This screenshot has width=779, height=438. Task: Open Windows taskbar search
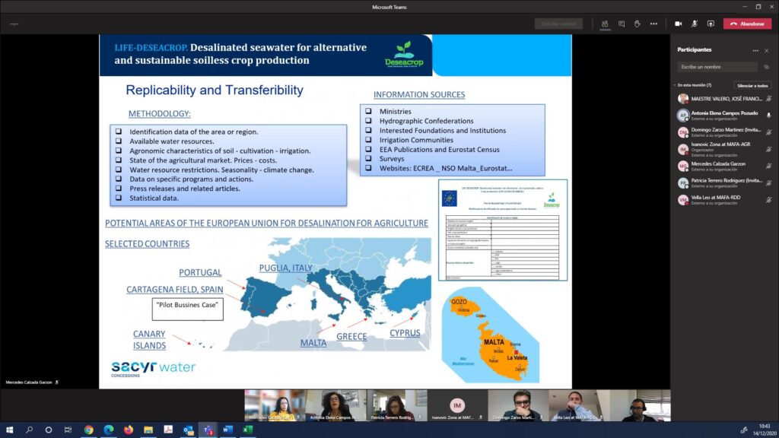pos(29,430)
